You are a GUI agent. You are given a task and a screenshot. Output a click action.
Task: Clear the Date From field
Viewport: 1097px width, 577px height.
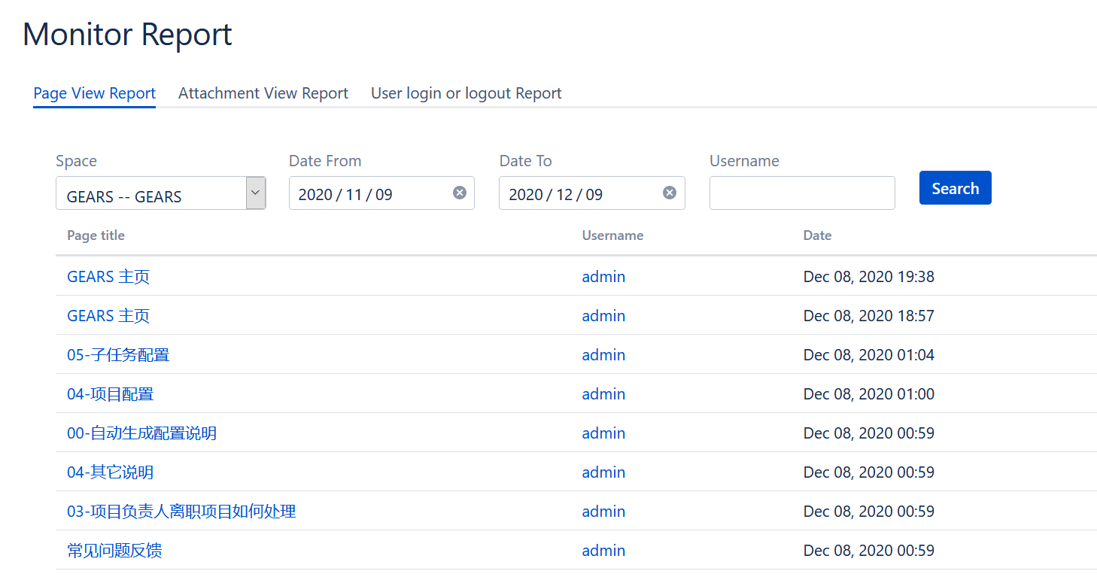pyautogui.click(x=459, y=193)
